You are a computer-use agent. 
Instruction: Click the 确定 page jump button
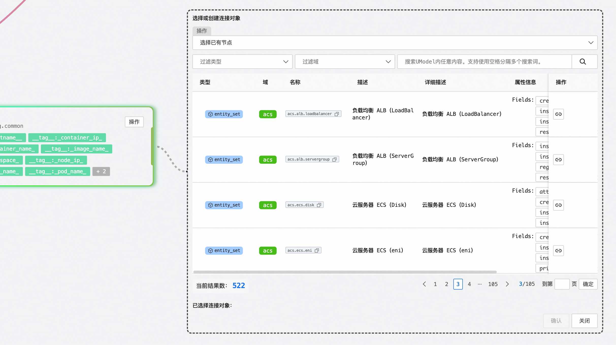[x=588, y=284]
